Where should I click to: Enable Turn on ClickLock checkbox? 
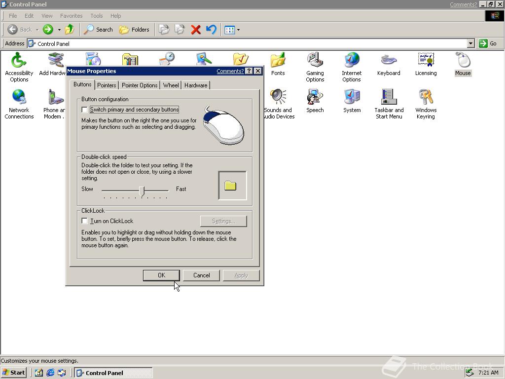pos(84,221)
